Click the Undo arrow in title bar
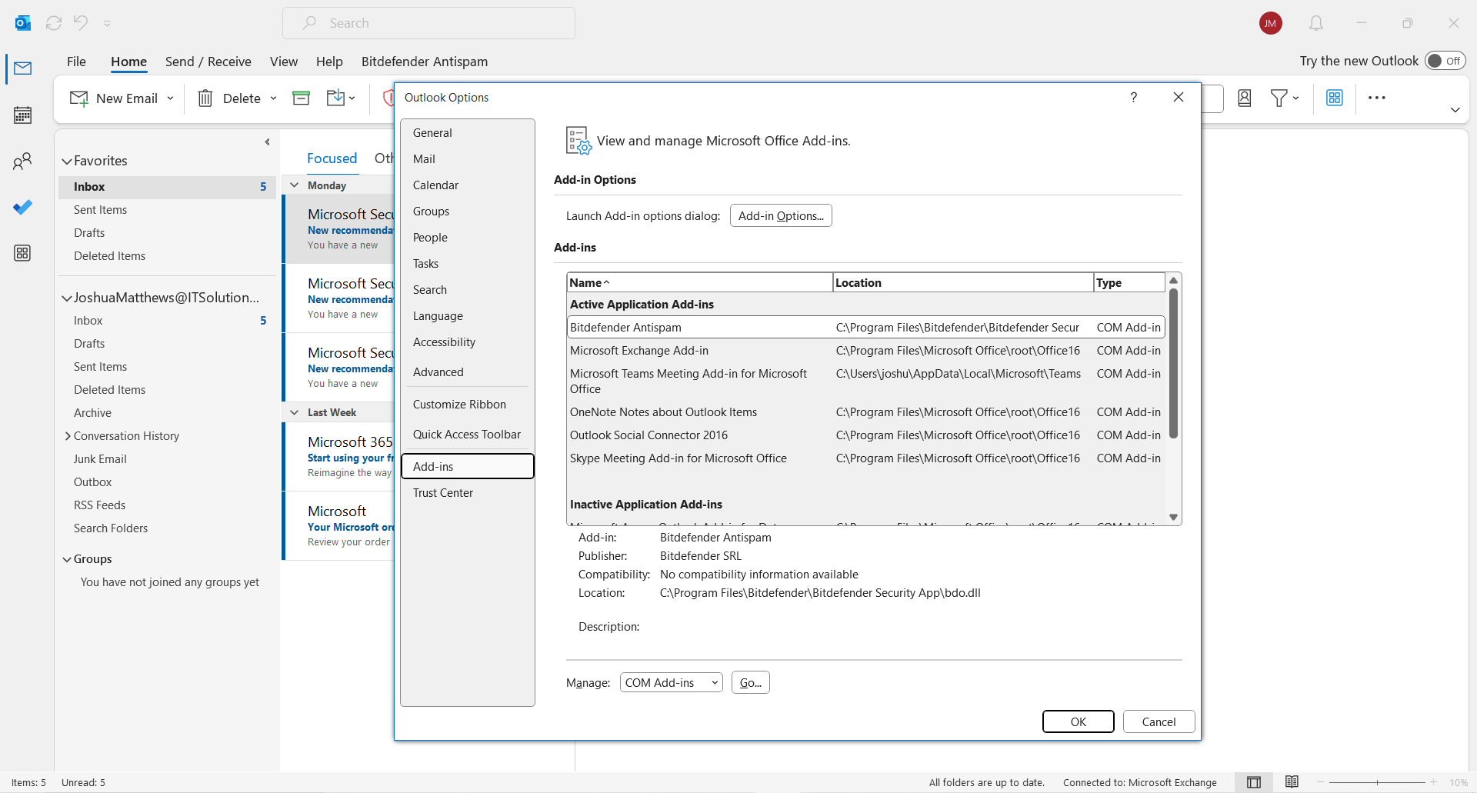This screenshot has height=793, width=1477. [x=81, y=23]
